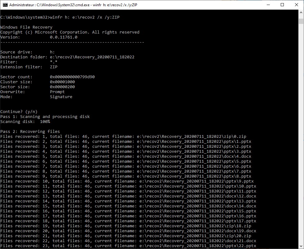Click the 'Filter: *.*' line
Screen dimensions: 304x249
click(29, 62)
